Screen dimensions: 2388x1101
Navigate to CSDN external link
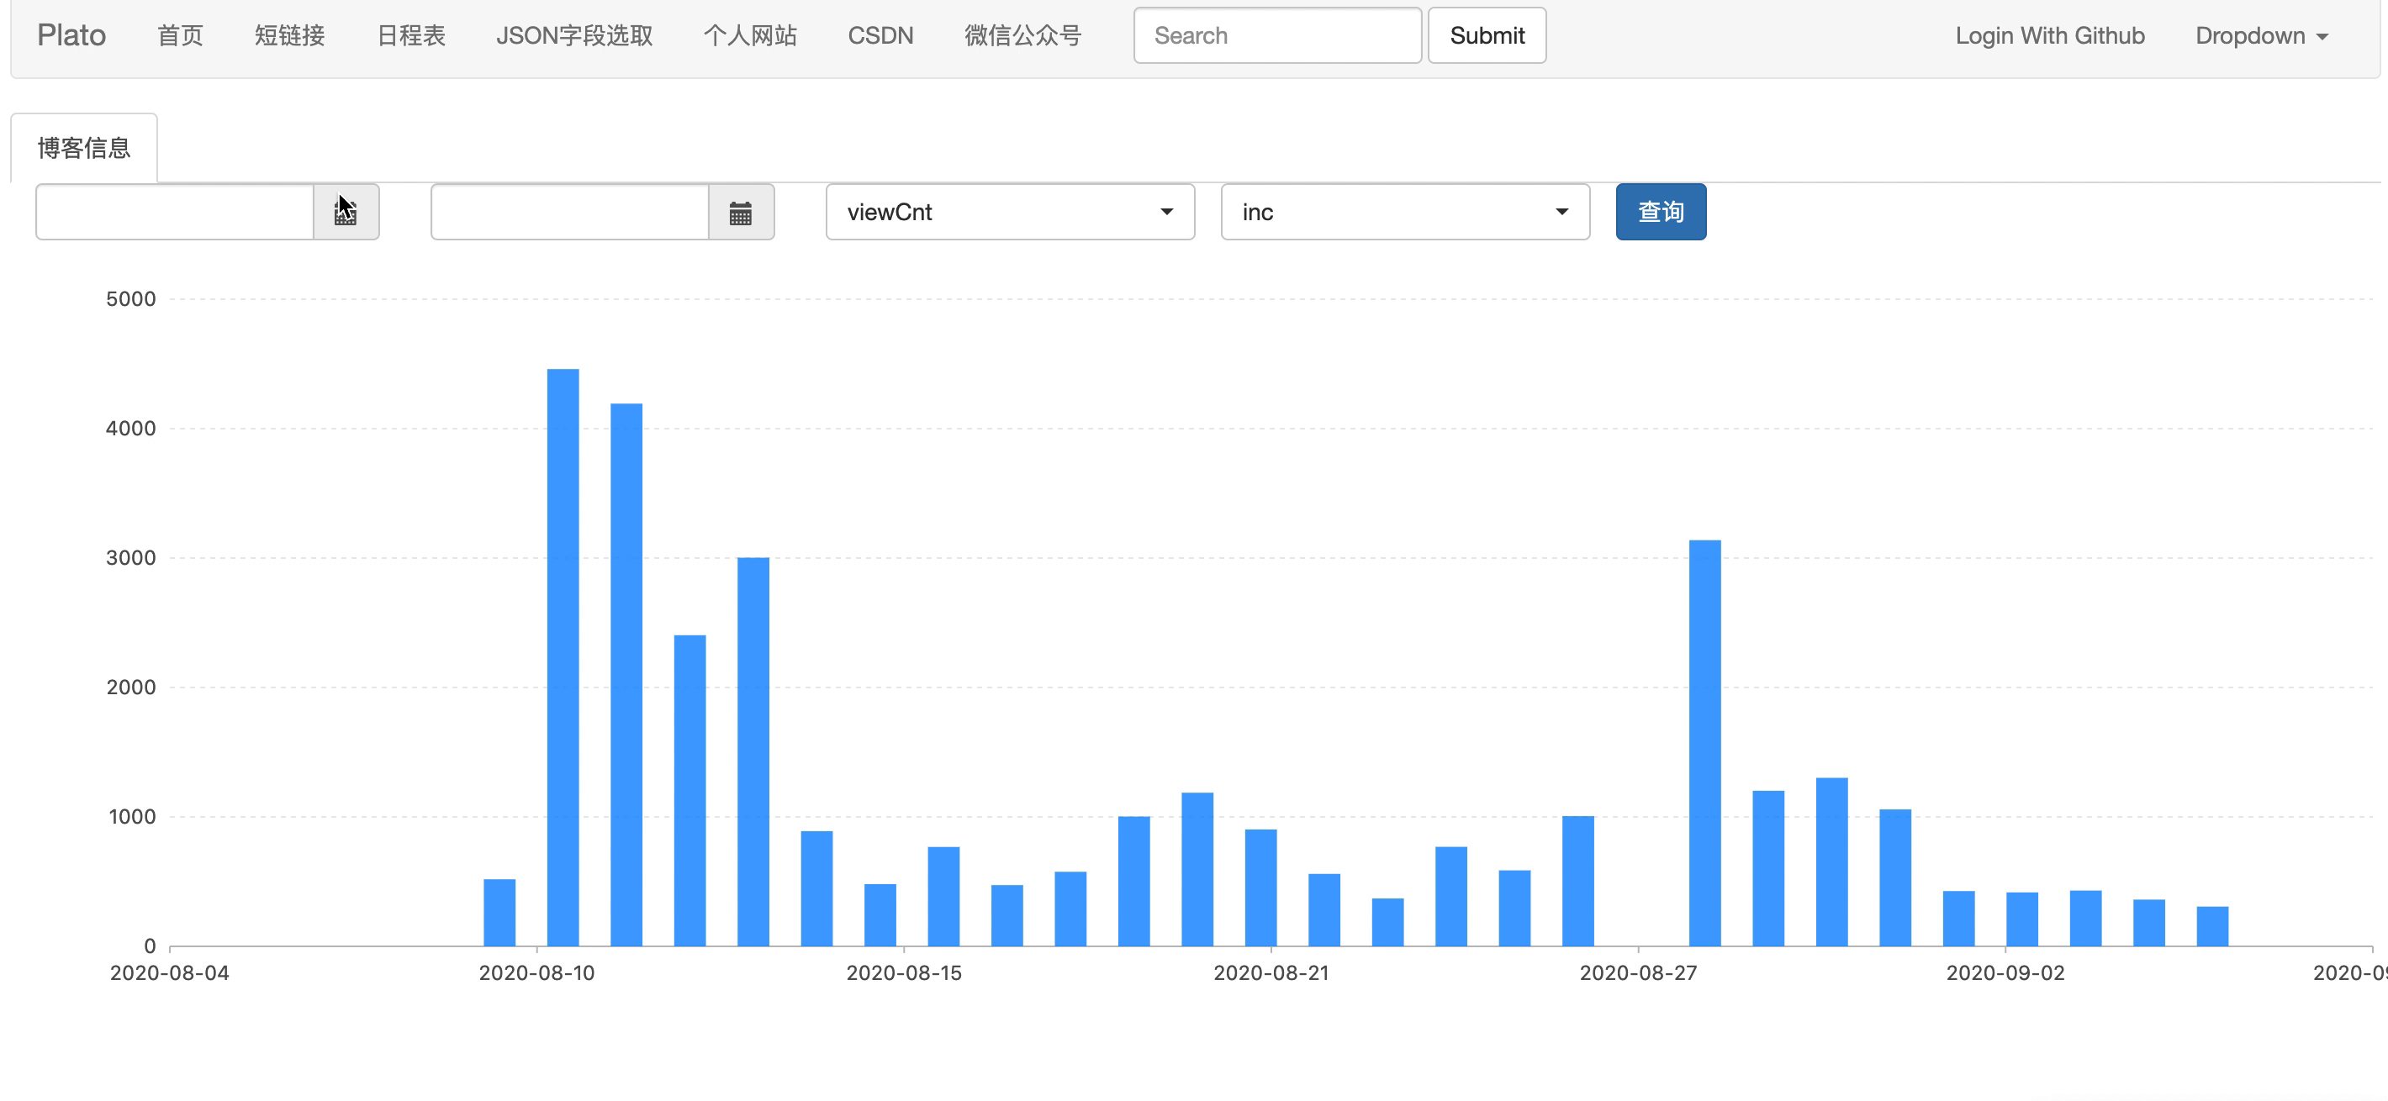pyautogui.click(x=879, y=34)
